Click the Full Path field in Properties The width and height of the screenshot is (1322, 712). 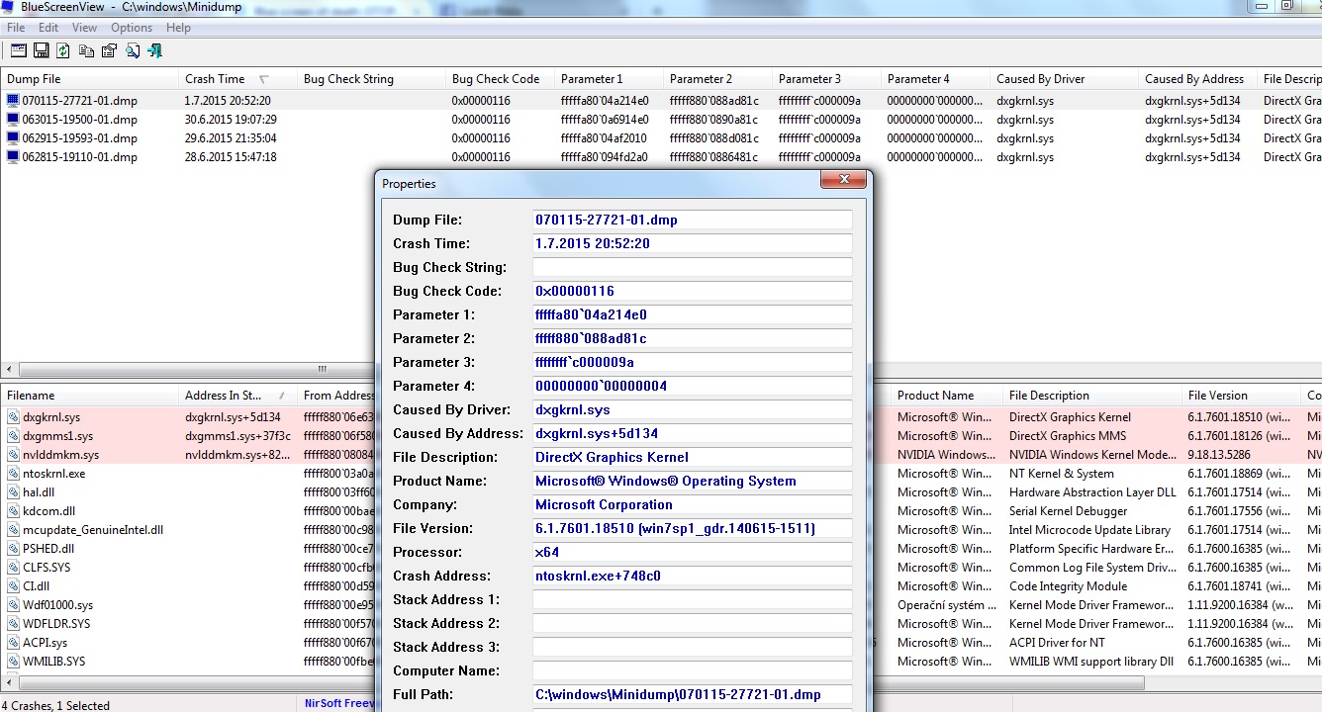pyautogui.click(x=693, y=694)
